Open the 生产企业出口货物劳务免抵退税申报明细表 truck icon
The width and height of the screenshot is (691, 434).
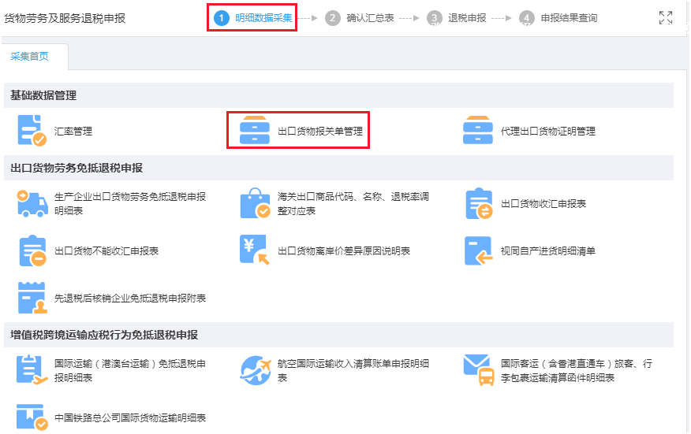32,203
